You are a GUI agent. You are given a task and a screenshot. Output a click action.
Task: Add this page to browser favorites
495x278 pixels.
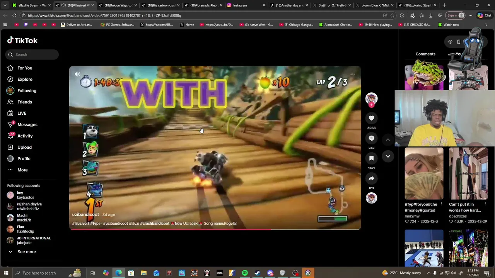pyautogui.click(x=393, y=15)
